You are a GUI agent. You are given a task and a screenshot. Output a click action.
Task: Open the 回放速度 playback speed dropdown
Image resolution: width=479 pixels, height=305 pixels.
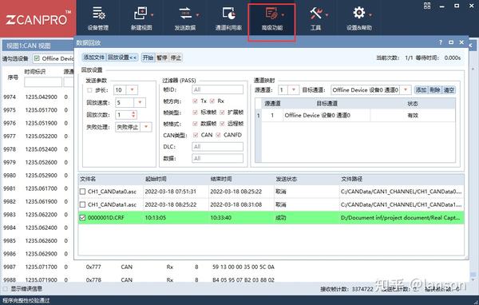[x=140, y=102]
